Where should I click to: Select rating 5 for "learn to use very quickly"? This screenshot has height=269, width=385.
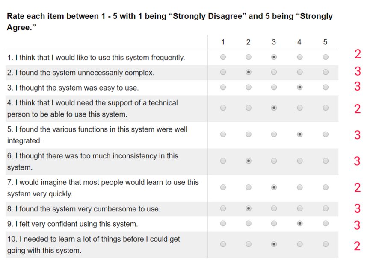326,187
